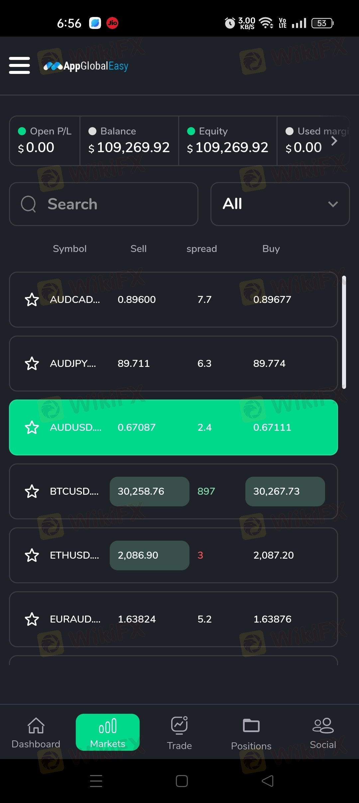
Task: Click the symbol list scrollbar
Action: point(344,332)
